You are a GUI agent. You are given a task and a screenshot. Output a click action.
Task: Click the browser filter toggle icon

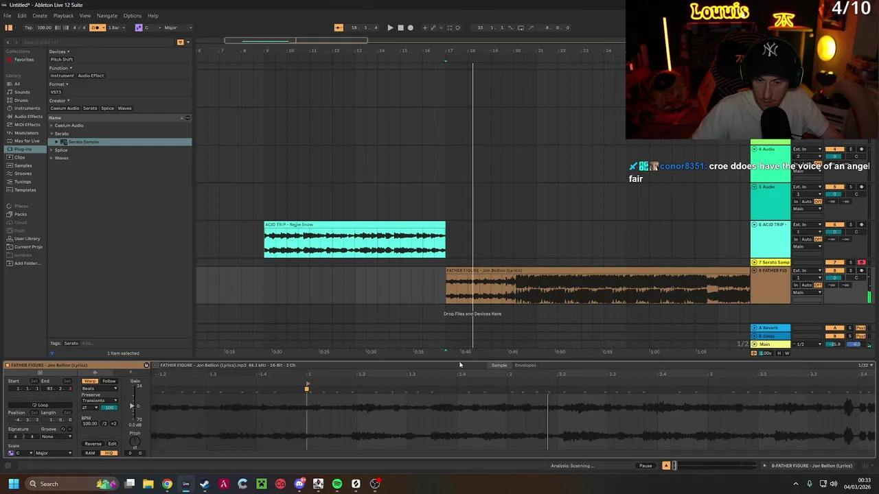point(180,43)
